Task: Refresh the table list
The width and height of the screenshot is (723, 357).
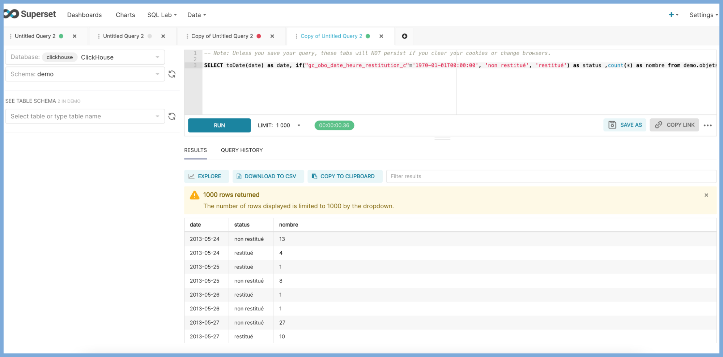Action: pos(172,116)
